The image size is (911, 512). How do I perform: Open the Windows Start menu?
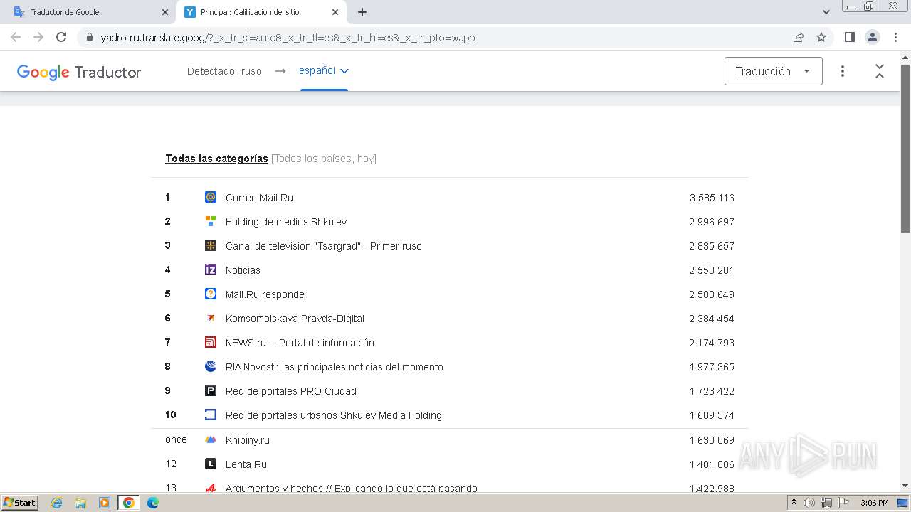coord(20,503)
